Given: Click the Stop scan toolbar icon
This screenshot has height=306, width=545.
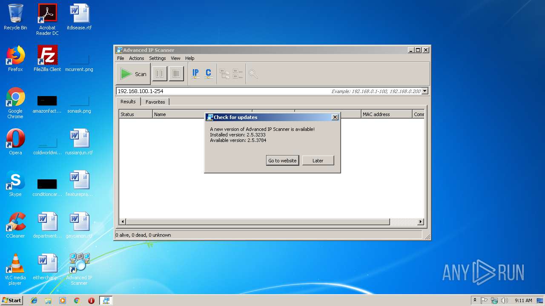Looking at the screenshot, I should click(x=176, y=74).
